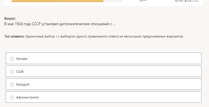This screenshot has width=209, height=107.
Task: Click the question text about May 1924
Action: coord(60,24)
